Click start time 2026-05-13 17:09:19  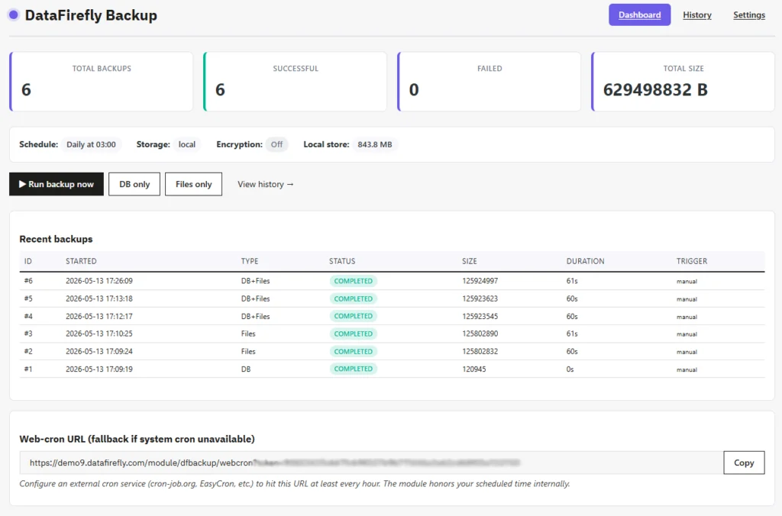99,369
